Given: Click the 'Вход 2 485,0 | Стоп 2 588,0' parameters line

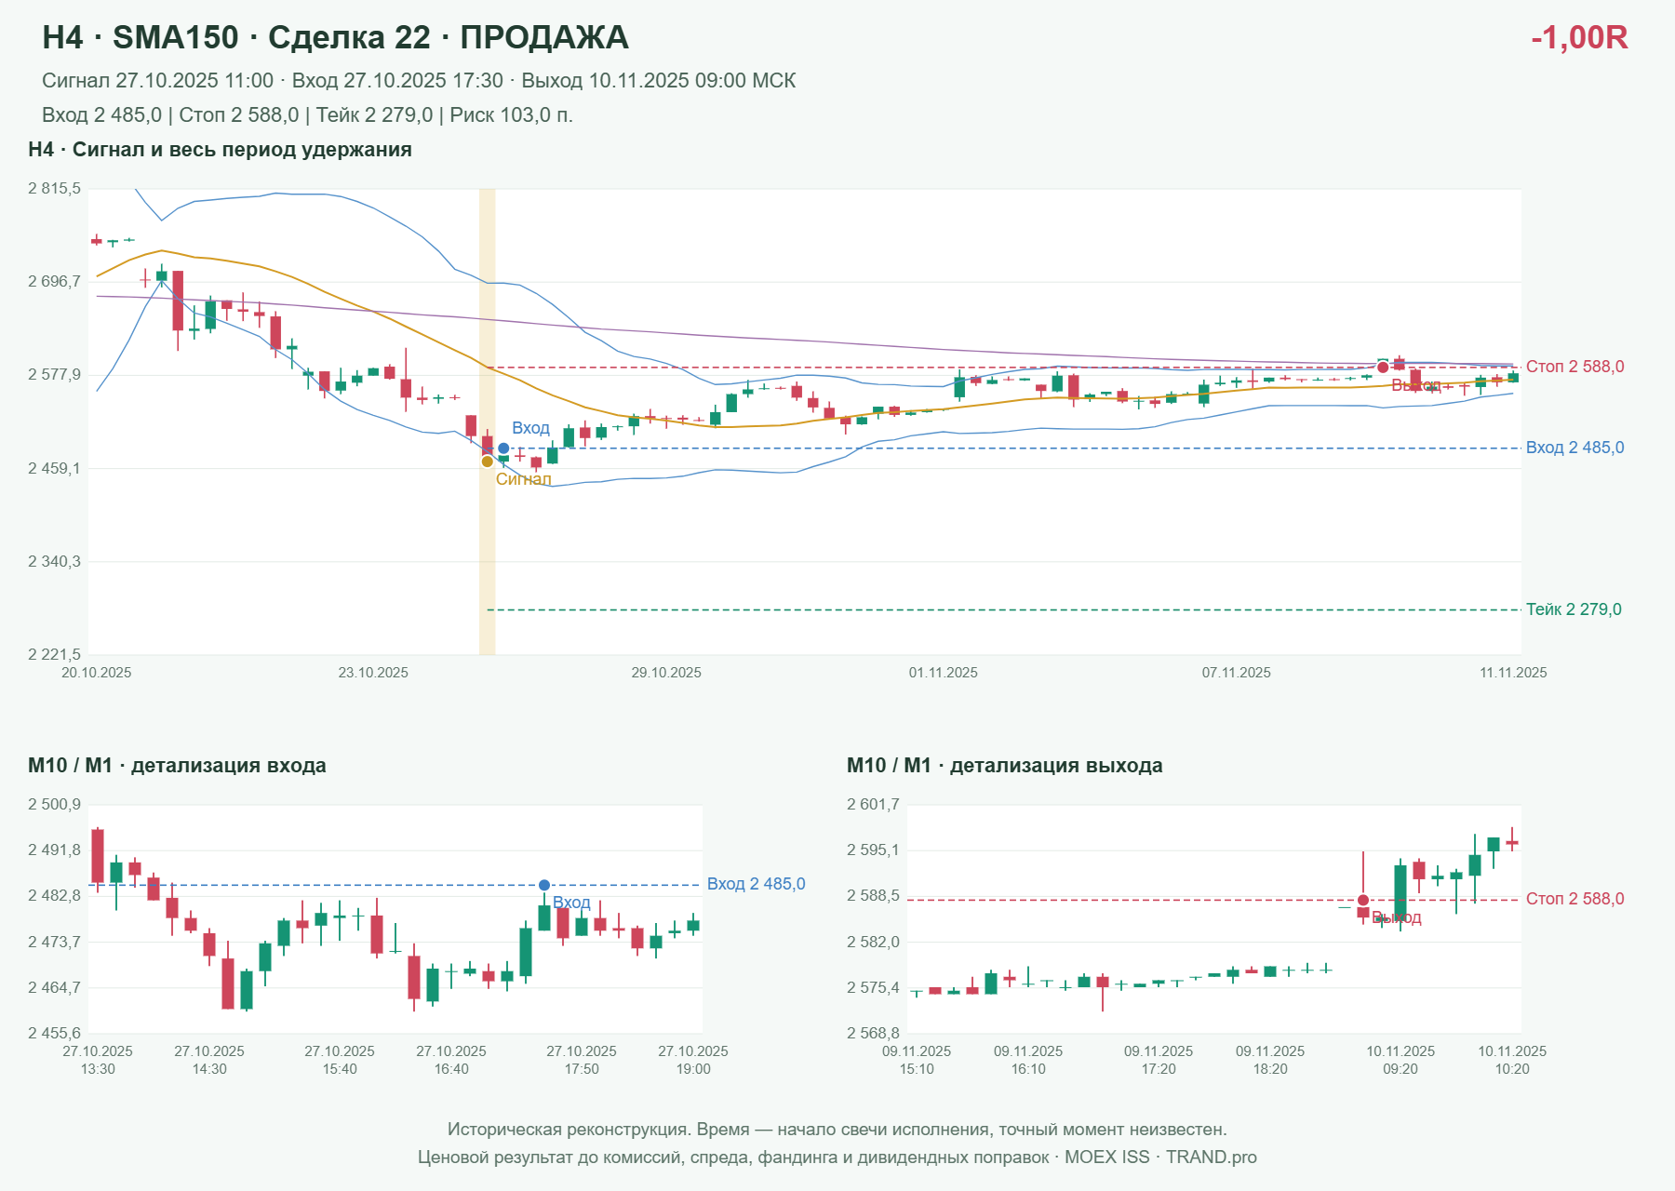Looking at the screenshot, I should coord(307,115).
